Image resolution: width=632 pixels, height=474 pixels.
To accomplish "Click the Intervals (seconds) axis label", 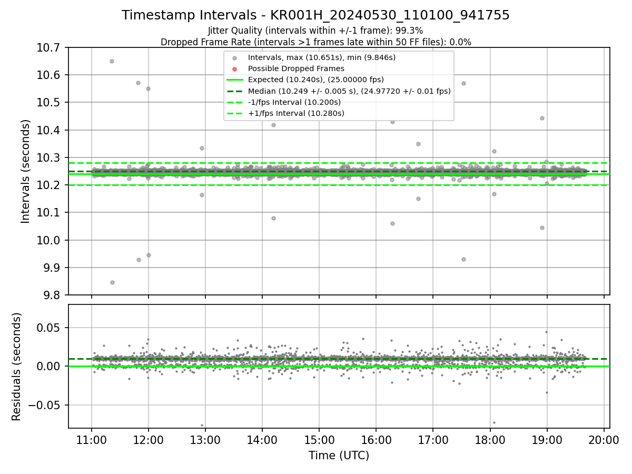I will tap(26, 171).
